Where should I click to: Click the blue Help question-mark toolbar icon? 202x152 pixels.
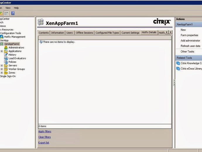13,13
